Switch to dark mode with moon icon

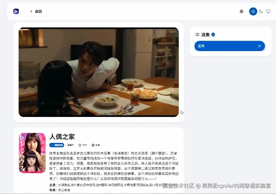(261, 11)
